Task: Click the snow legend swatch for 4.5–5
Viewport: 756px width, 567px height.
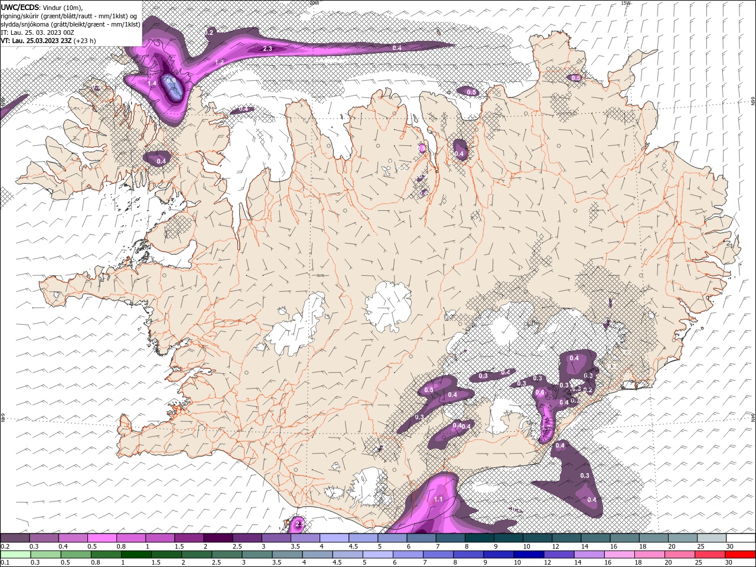Action: (x=363, y=538)
